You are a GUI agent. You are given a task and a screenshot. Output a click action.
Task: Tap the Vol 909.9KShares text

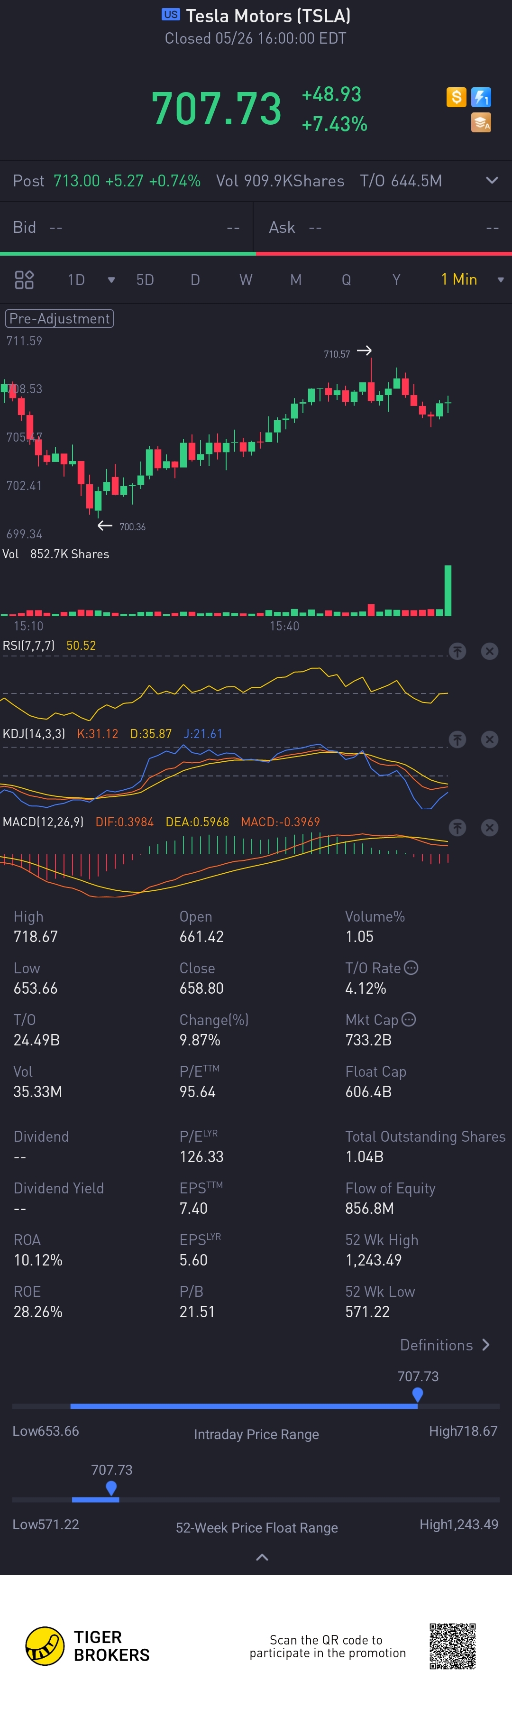[280, 181]
